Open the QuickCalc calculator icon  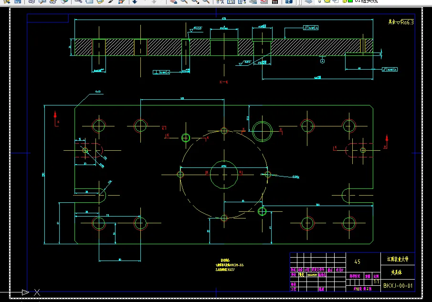point(274,1)
